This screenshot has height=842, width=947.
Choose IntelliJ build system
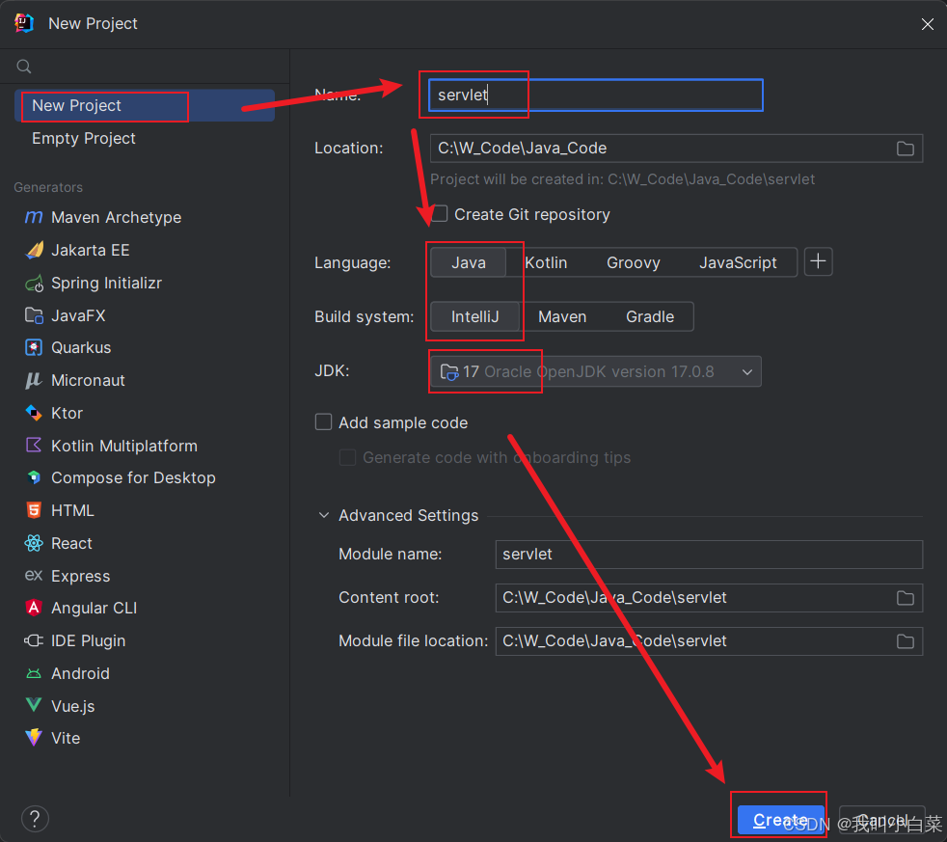(474, 316)
